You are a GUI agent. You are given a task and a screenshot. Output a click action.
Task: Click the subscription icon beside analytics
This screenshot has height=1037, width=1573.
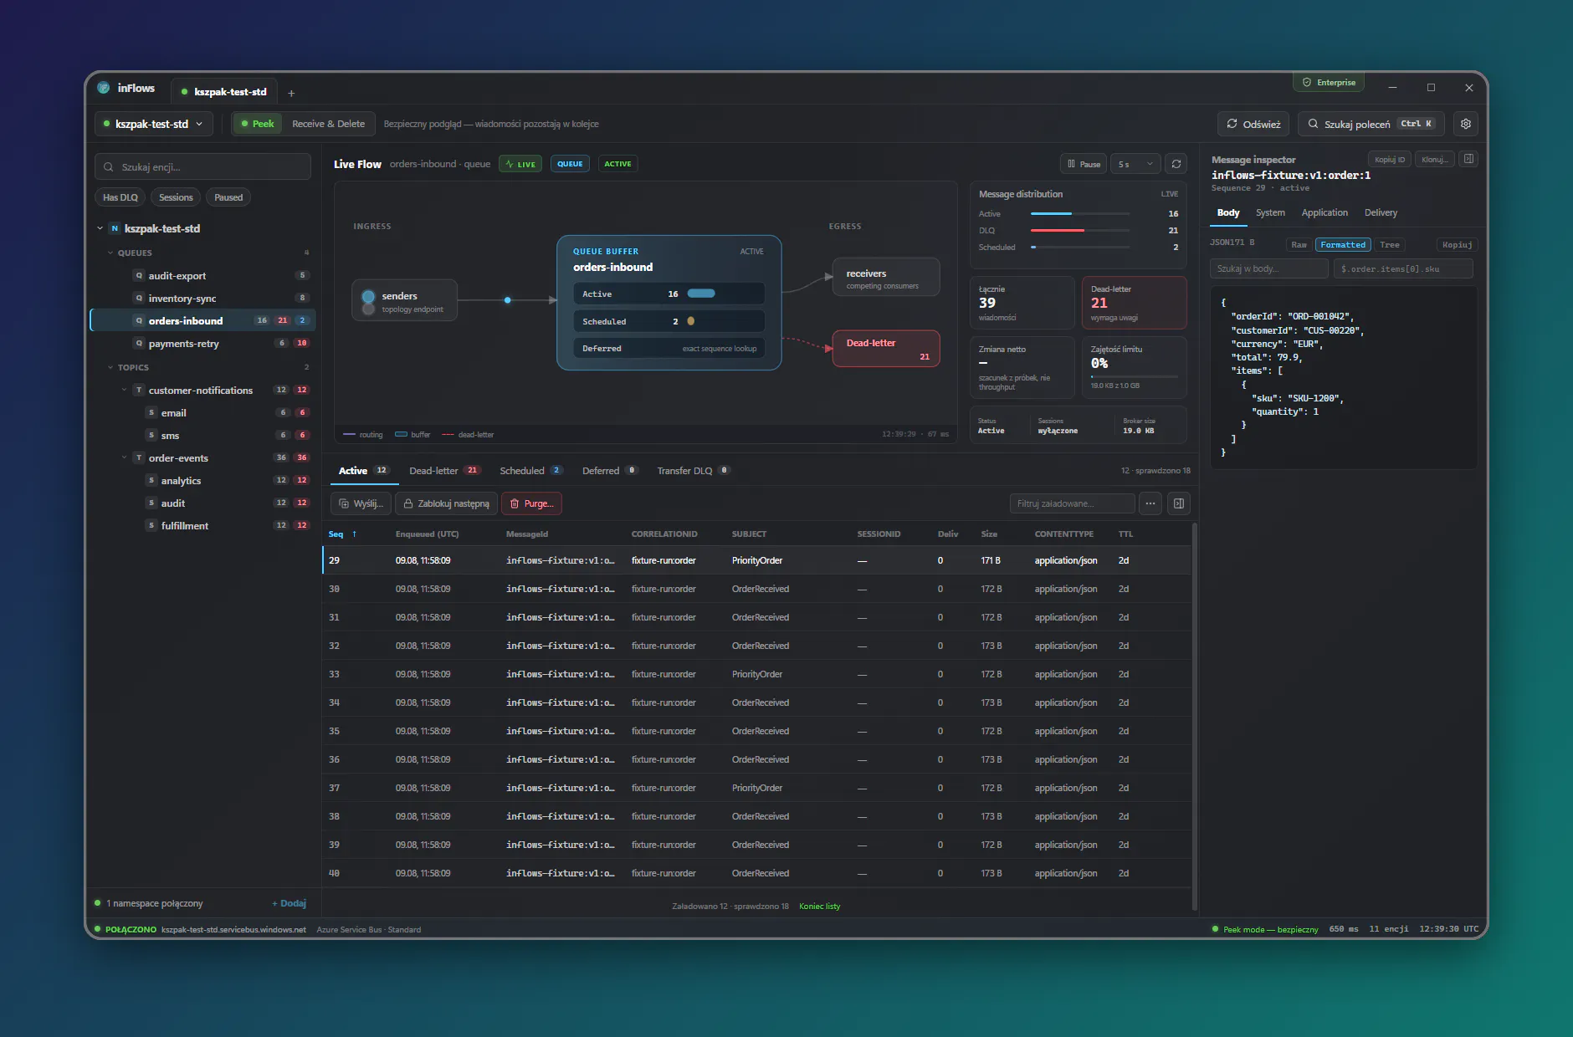pos(151,480)
